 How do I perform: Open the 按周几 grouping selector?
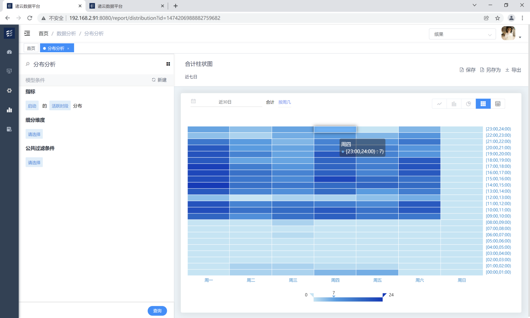(284, 102)
